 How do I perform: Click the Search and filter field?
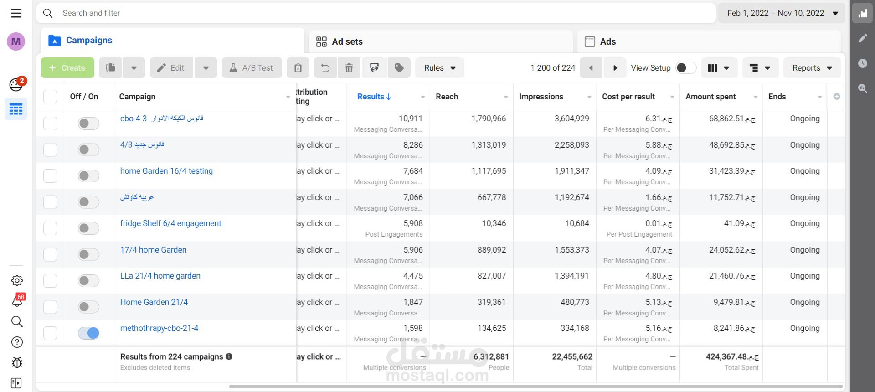click(x=376, y=13)
